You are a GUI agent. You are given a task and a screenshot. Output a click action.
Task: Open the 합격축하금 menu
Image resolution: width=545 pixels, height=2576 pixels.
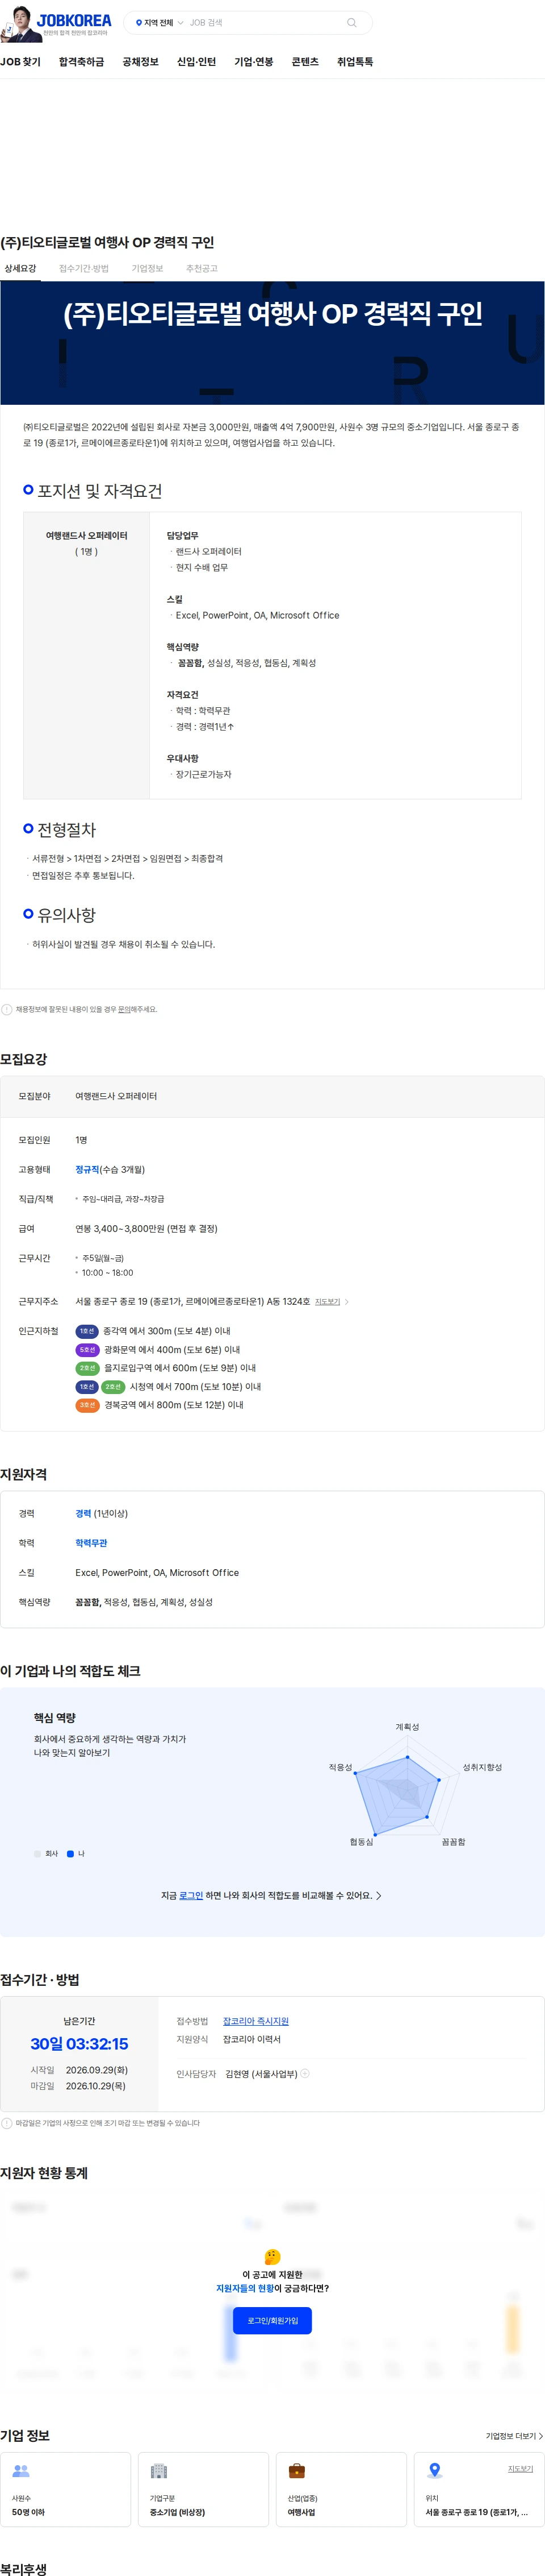81,62
